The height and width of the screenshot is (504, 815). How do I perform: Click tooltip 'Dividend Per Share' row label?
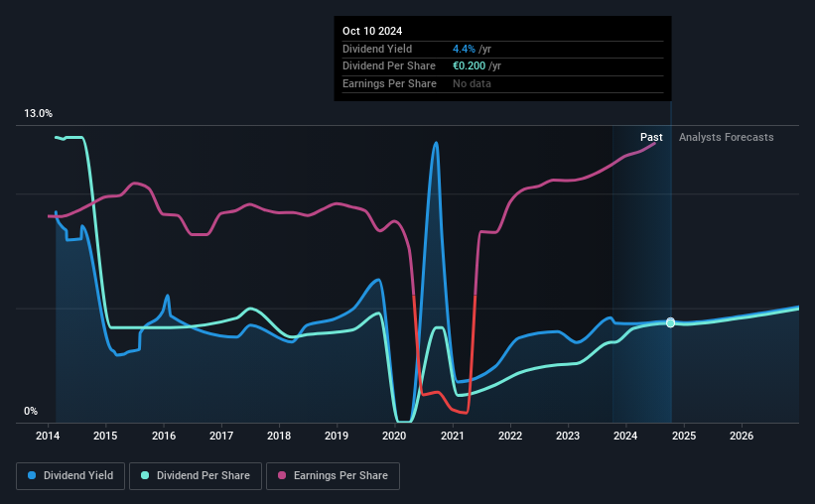(x=389, y=66)
